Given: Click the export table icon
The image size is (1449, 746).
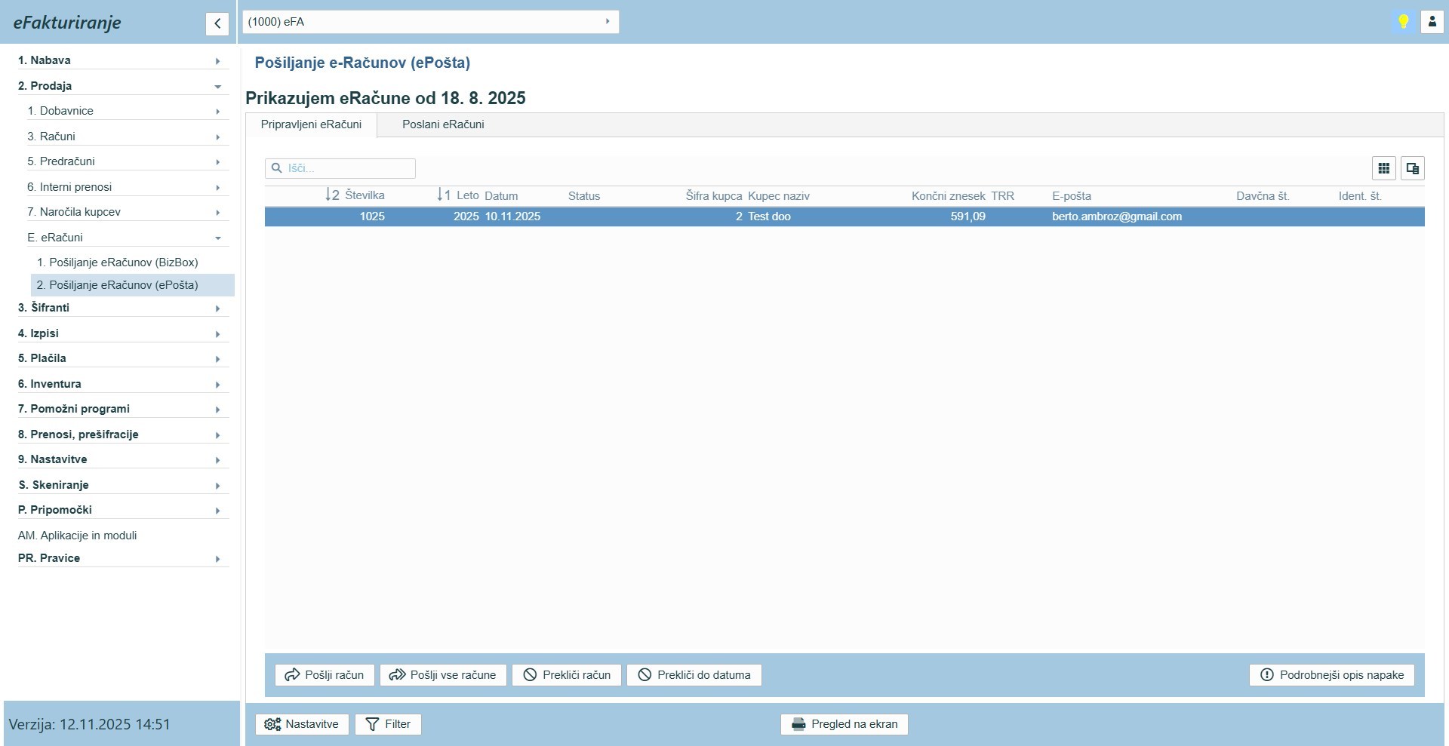Looking at the screenshot, I should (1412, 168).
